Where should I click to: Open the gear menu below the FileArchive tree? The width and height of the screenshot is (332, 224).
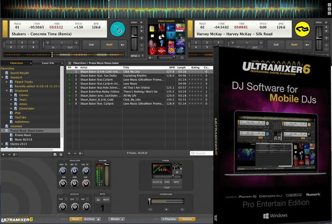[15, 154]
